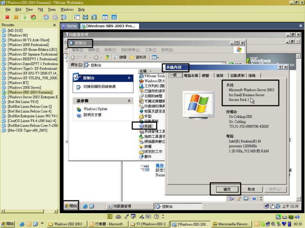This screenshot has width=305, height=228.
Task: Open the Edit menu in VMware Workstation
Action: [18, 9]
